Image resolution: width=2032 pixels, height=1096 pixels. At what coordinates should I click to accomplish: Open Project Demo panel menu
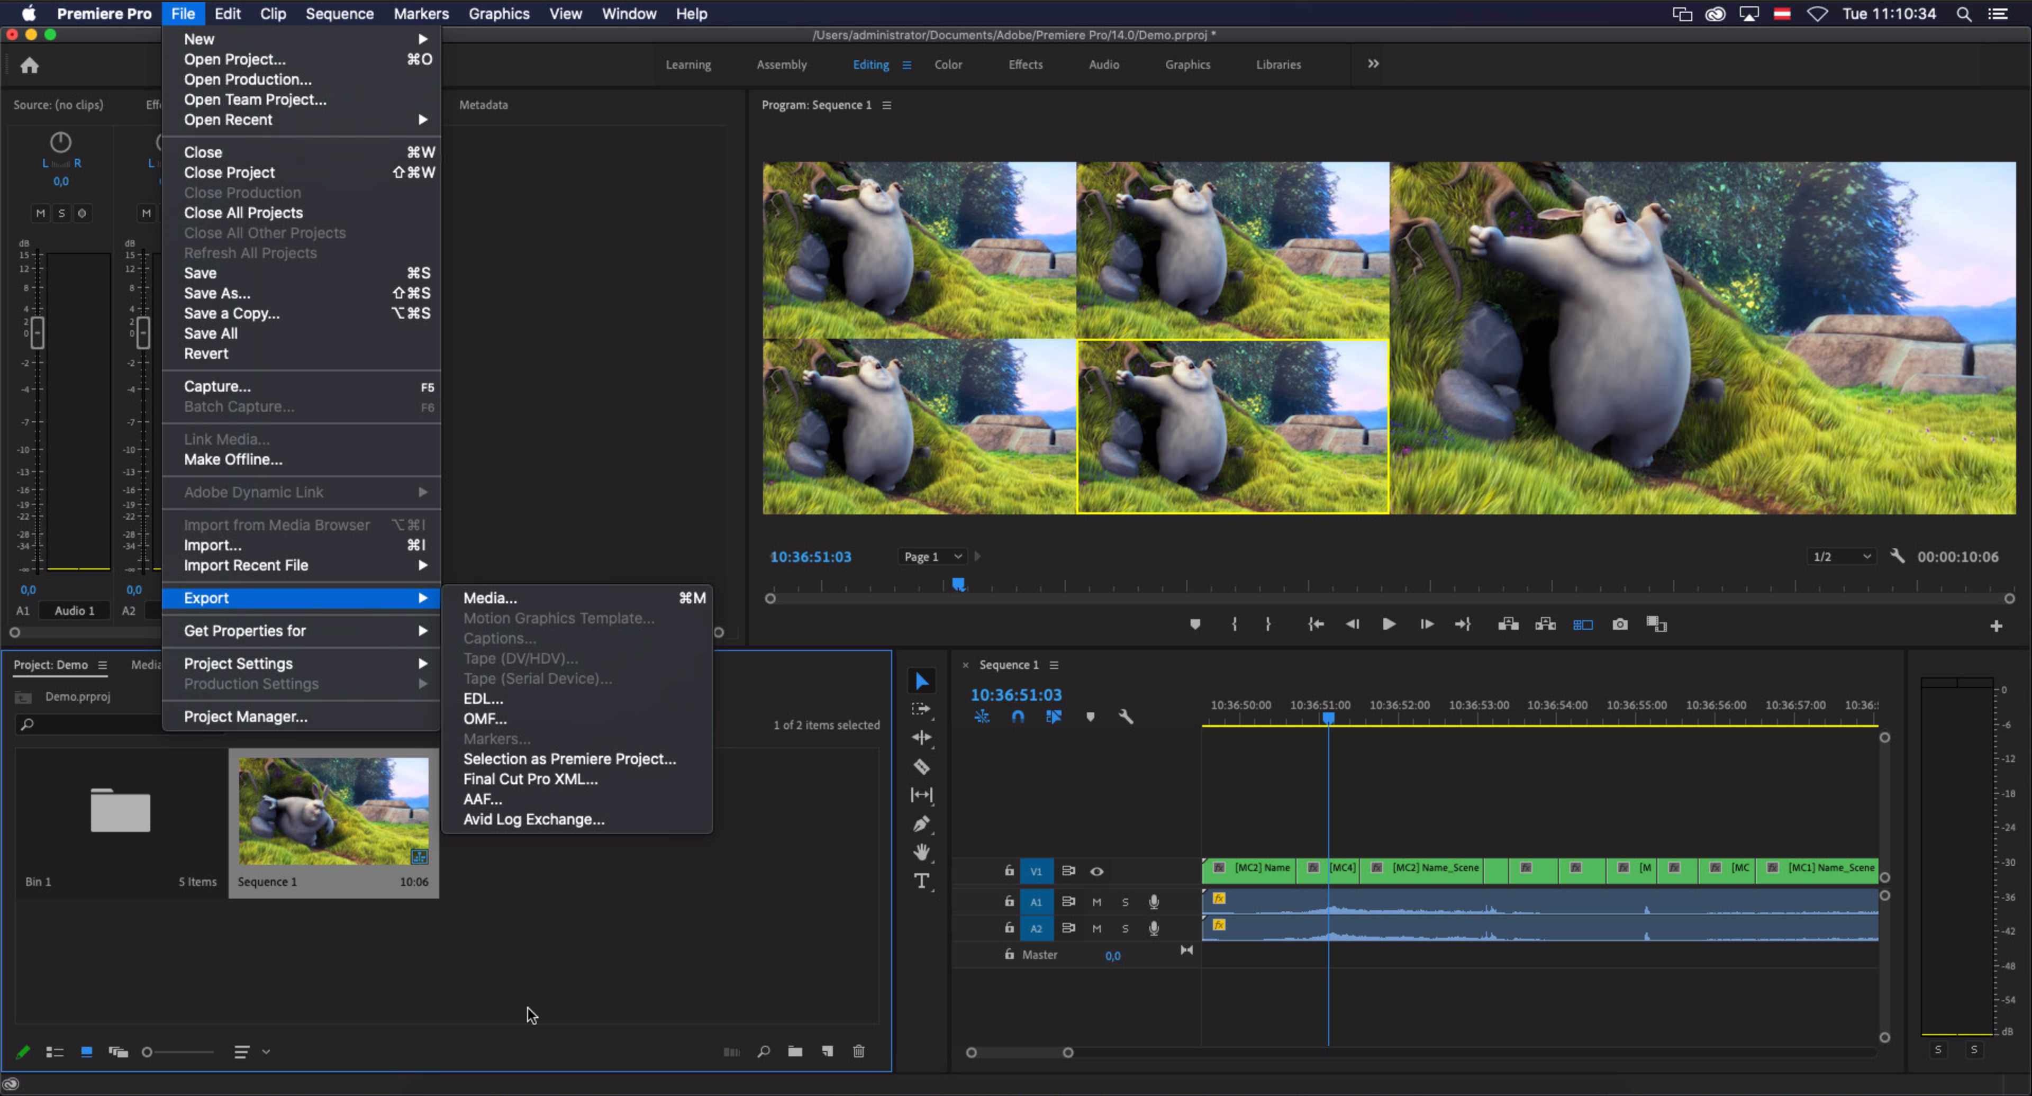pos(103,665)
